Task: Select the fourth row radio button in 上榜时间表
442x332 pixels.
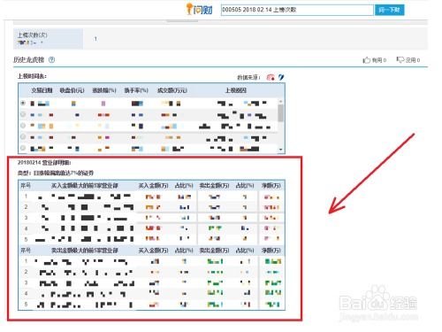Action: 23,136
